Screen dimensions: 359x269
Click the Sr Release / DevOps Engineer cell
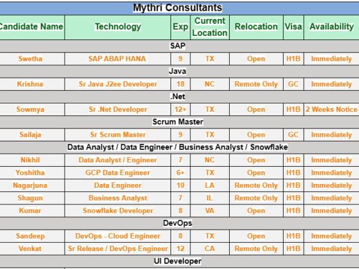[118, 248]
